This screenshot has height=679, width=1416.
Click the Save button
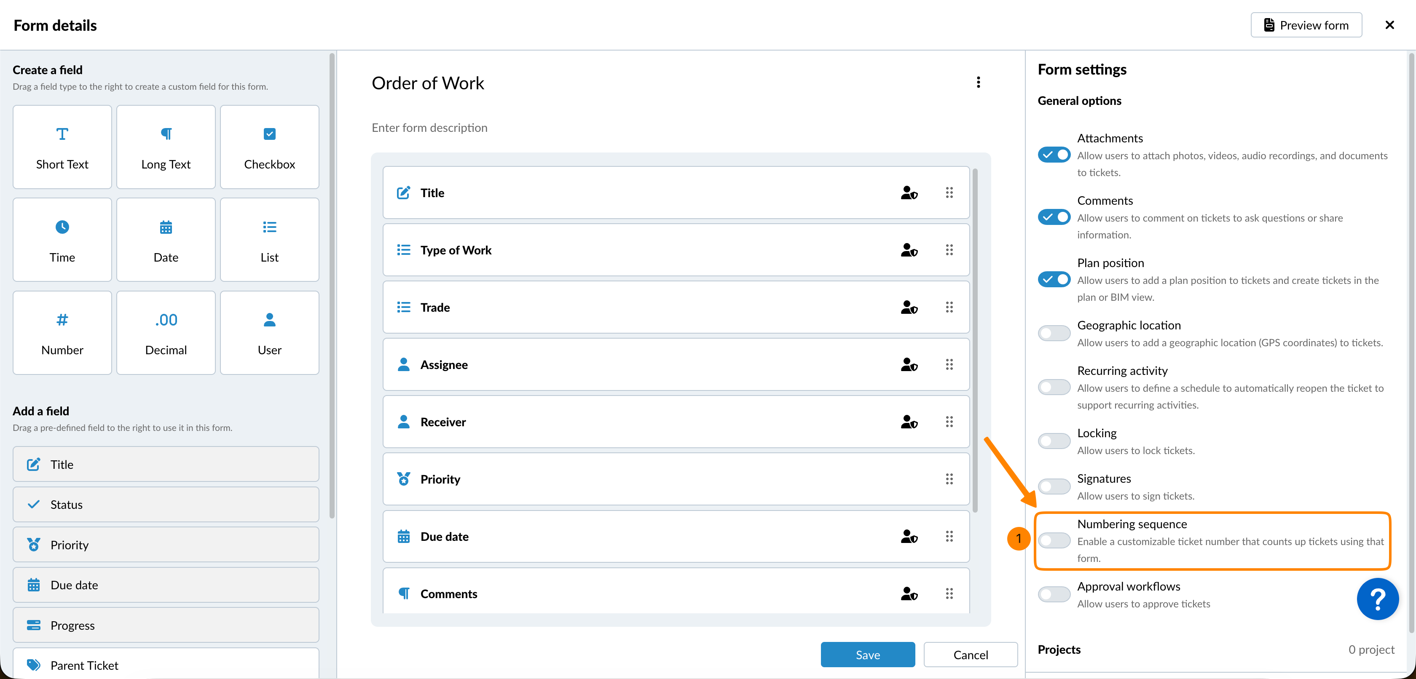[867, 655]
